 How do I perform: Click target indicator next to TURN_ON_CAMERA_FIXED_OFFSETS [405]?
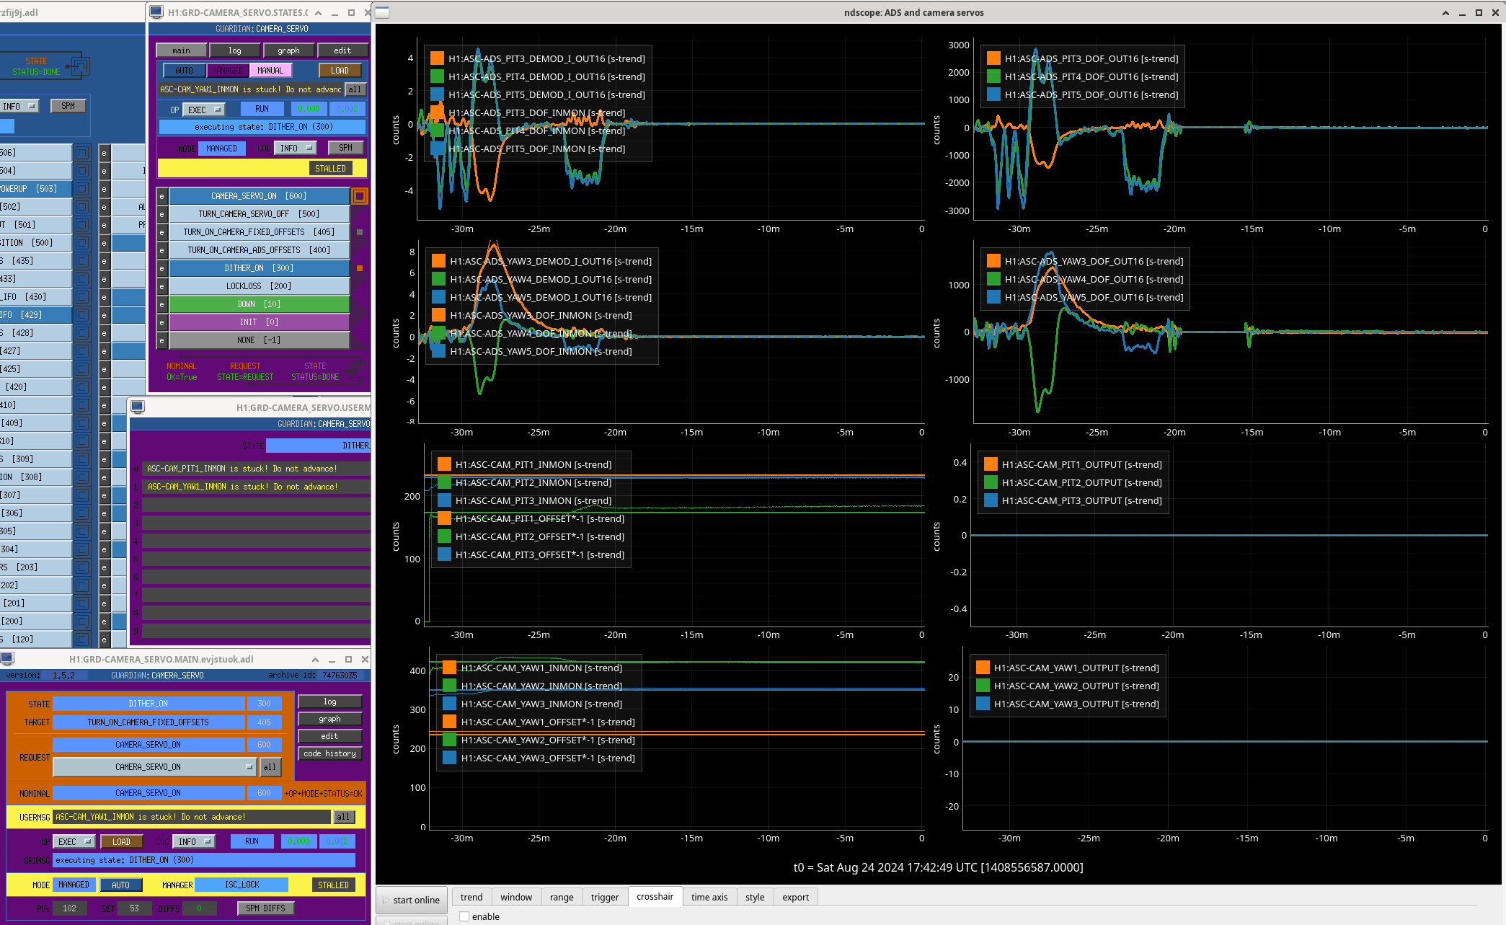click(x=360, y=232)
